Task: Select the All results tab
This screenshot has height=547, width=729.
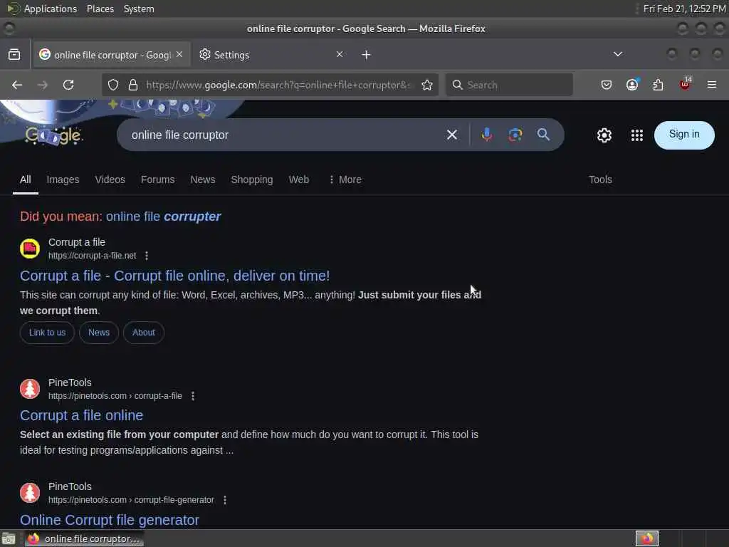Action: coord(26,179)
